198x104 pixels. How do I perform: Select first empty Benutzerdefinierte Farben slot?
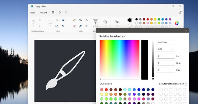coord(161,90)
